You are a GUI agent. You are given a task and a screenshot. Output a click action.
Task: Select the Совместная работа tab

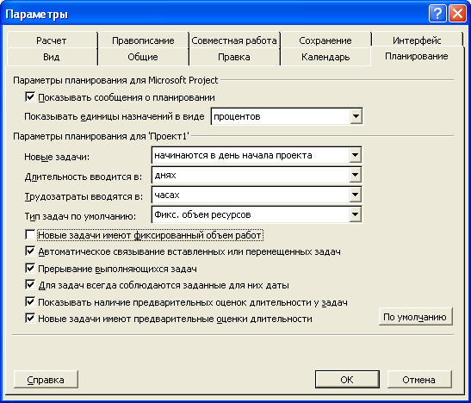[x=234, y=40]
